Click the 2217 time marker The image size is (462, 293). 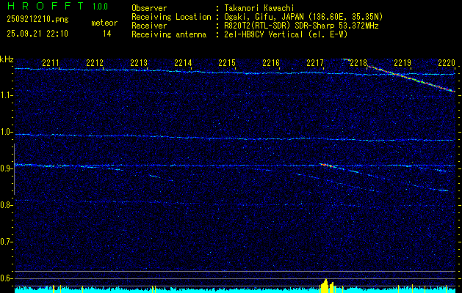coord(315,63)
